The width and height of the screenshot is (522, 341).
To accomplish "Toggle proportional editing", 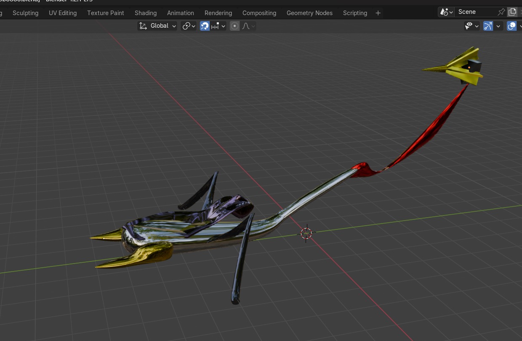I will pos(235,26).
